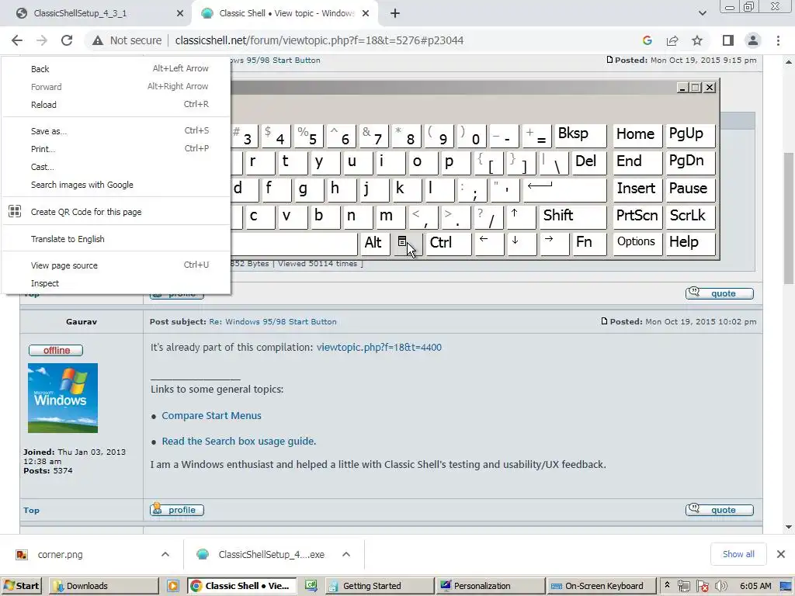The width and height of the screenshot is (795, 596).
Task: Click the Bksp key on keyboard image
Action: coord(579,135)
